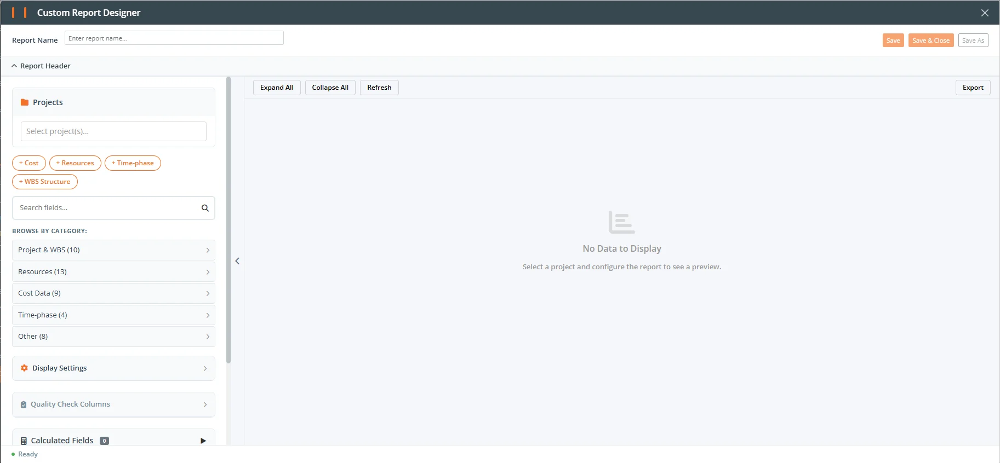1000x463 pixels.
Task: Add the + Resources field preset
Action: pos(75,163)
